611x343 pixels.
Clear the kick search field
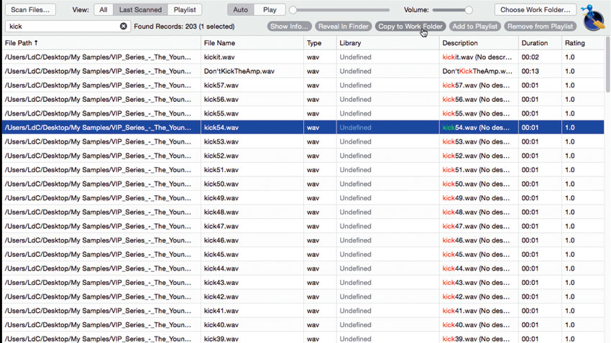tap(123, 26)
